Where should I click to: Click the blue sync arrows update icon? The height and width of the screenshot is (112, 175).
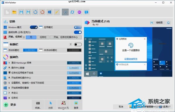[x=72, y=12]
